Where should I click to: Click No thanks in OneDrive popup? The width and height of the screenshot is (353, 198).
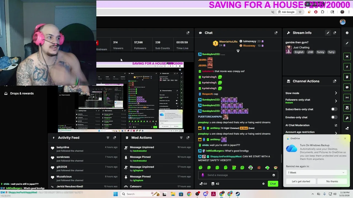click(x=332, y=181)
